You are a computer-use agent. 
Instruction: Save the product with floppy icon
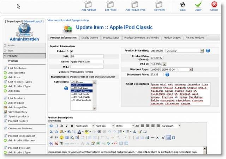click(x=183, y=5)
